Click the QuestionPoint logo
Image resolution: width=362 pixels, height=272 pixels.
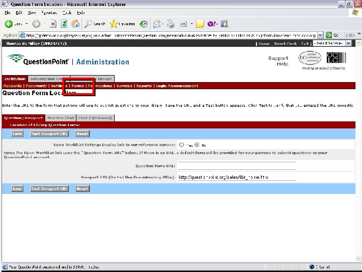click(38, 60)
